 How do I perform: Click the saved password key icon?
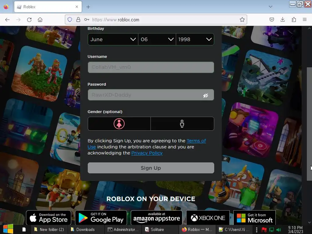pos(87,19)
